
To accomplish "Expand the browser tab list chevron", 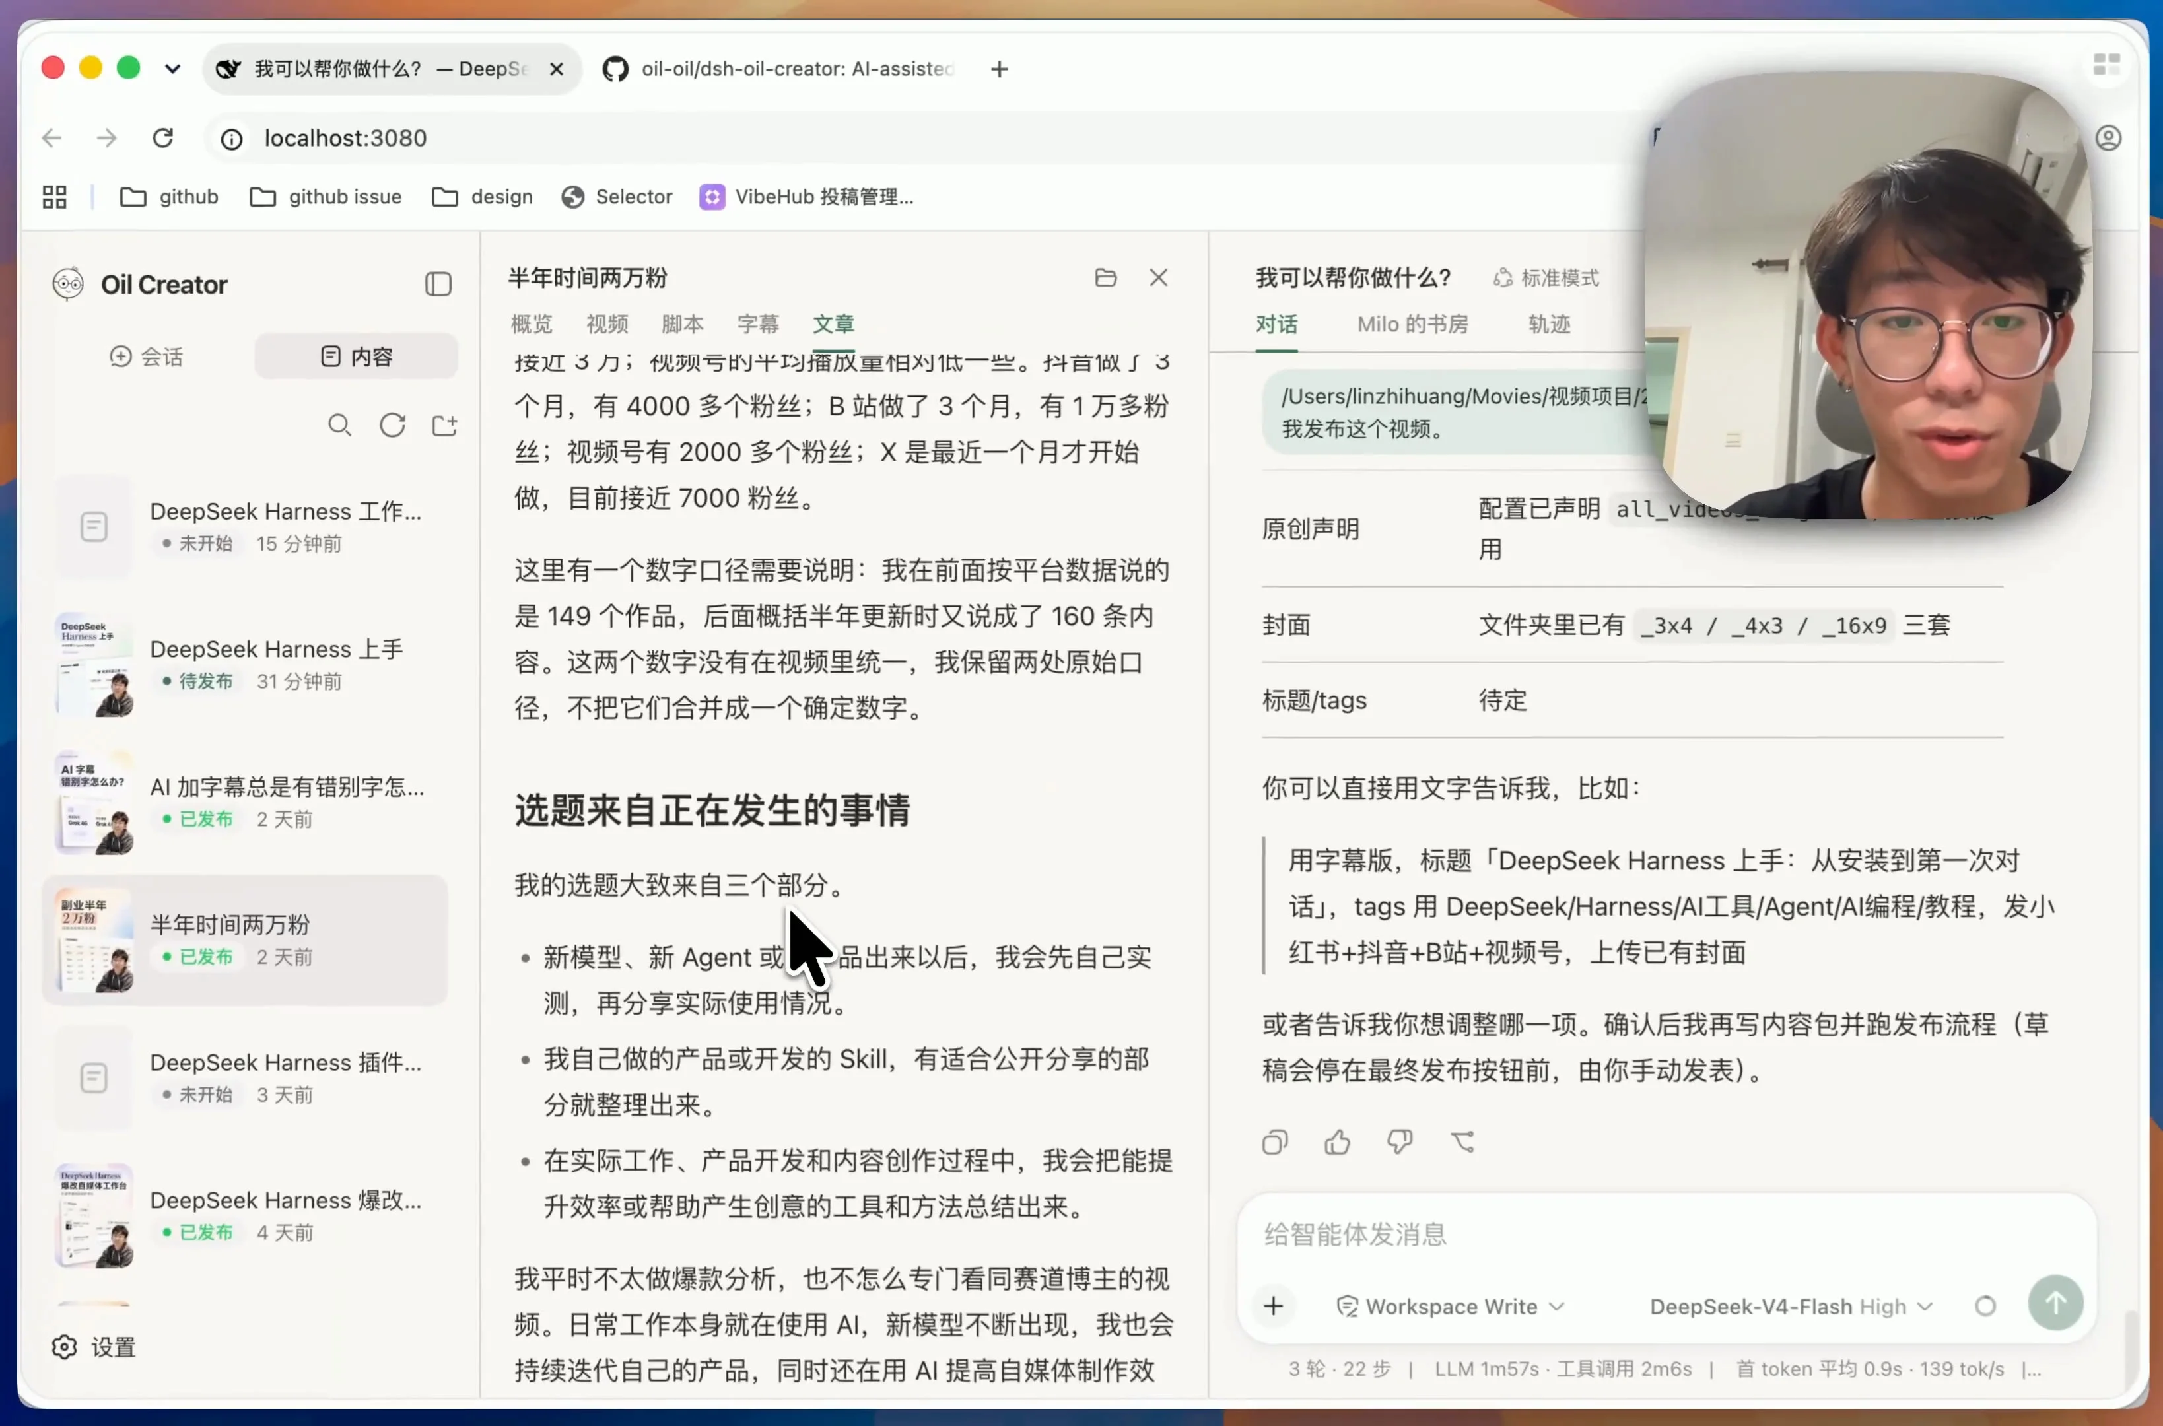I will (x=172, y=69).
